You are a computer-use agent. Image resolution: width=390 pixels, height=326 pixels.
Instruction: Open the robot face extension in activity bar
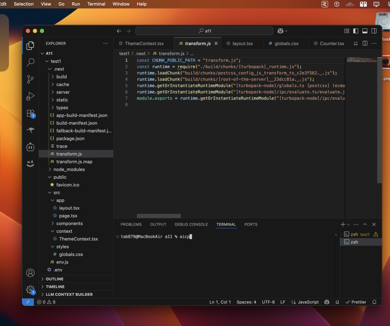pos(30,147)
